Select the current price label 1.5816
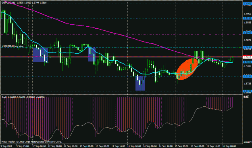 pyautogui.click(x=247, y=57)
